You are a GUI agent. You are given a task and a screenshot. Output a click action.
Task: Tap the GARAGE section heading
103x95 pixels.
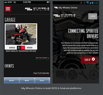click(10, 20)
